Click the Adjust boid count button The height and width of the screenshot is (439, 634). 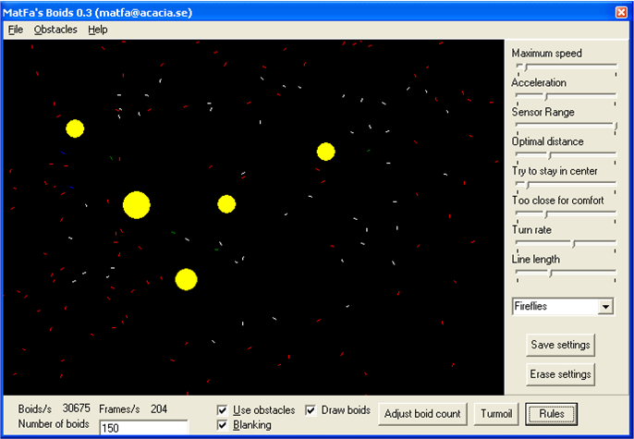click(x=422, y=414)
